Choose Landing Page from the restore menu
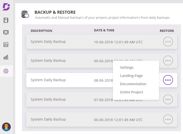The image size is (183, 134). [x=131, y=76]
